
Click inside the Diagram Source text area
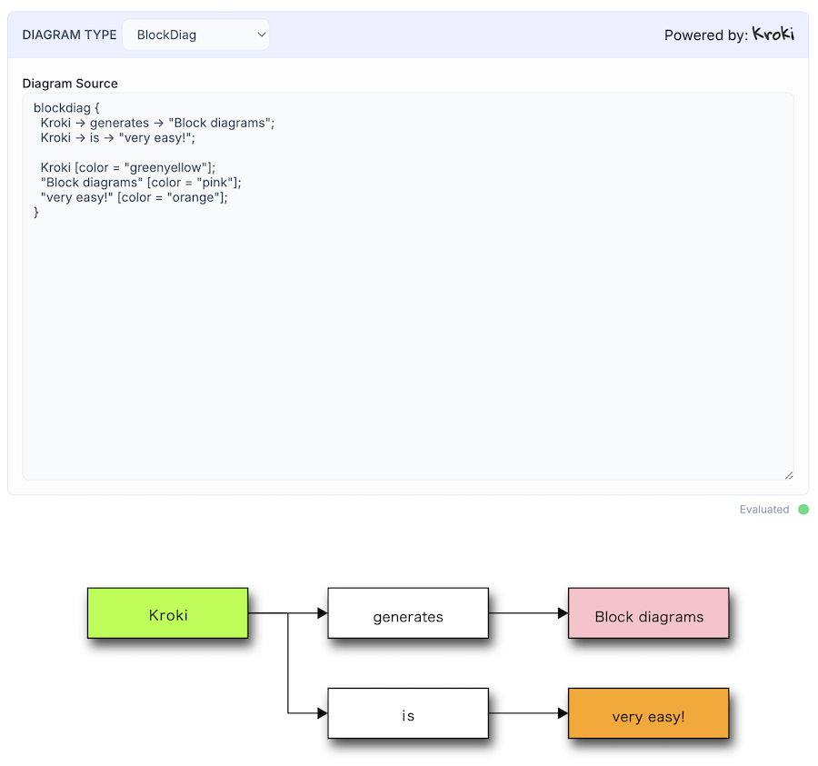coord(408,286)
